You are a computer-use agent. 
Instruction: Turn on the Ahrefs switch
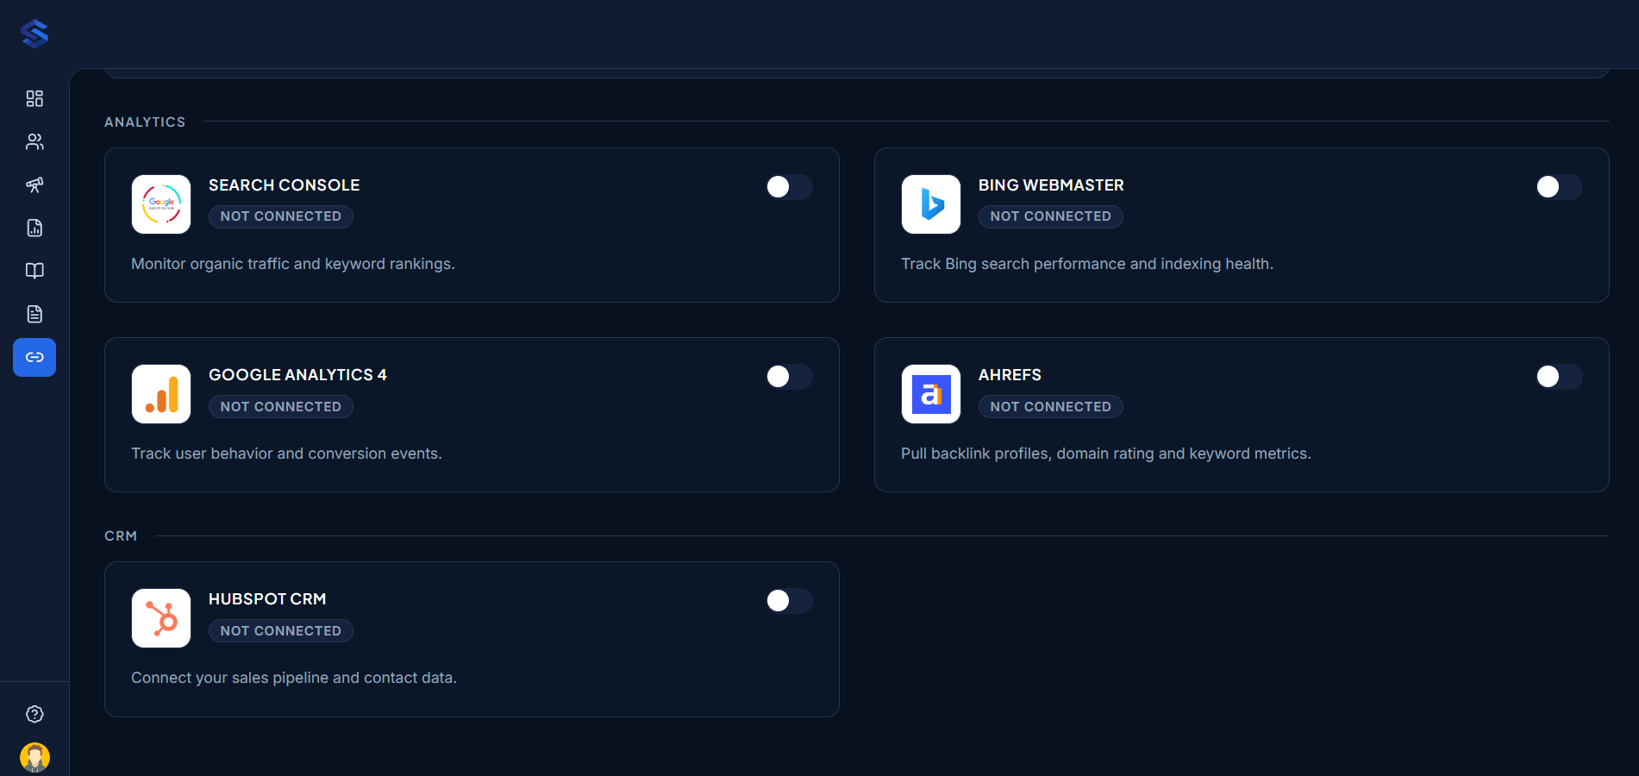(x=1559, y=377)
